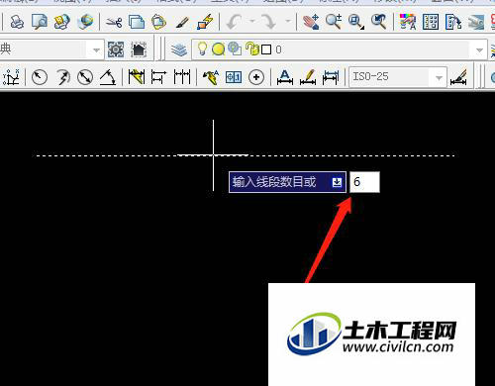Click the Paste clipboard icon
This screenshot has width=495, height=386.
tap(159, 22)
